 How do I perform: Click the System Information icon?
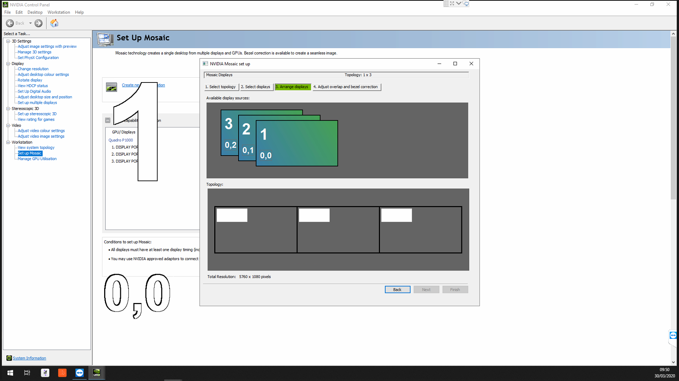[x=9, y=358]
